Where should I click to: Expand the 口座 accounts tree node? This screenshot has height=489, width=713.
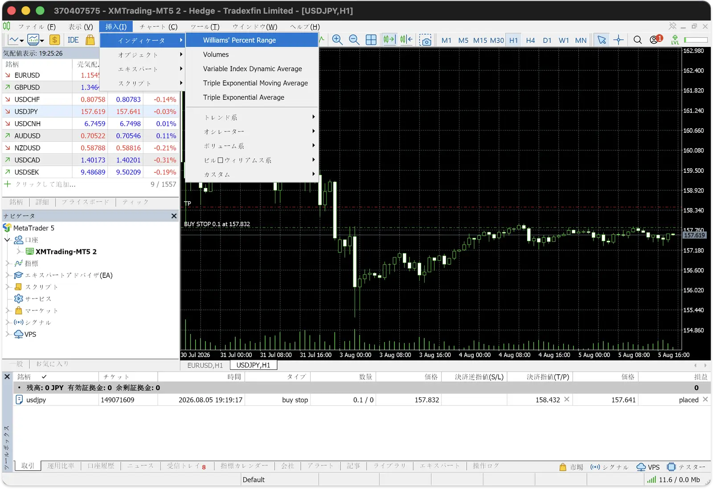click(x=7, y=240)
